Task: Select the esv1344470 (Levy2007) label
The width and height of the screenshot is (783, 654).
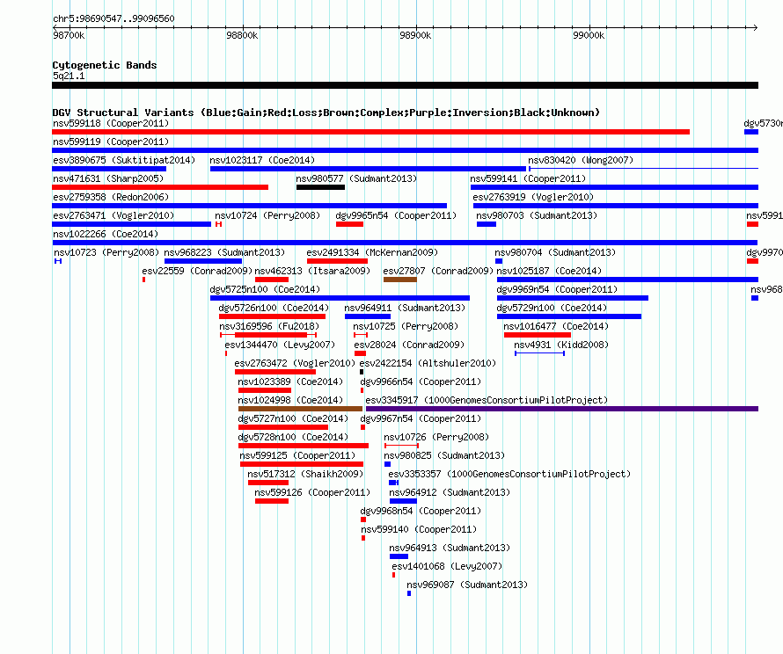Action: click(280, 345)
